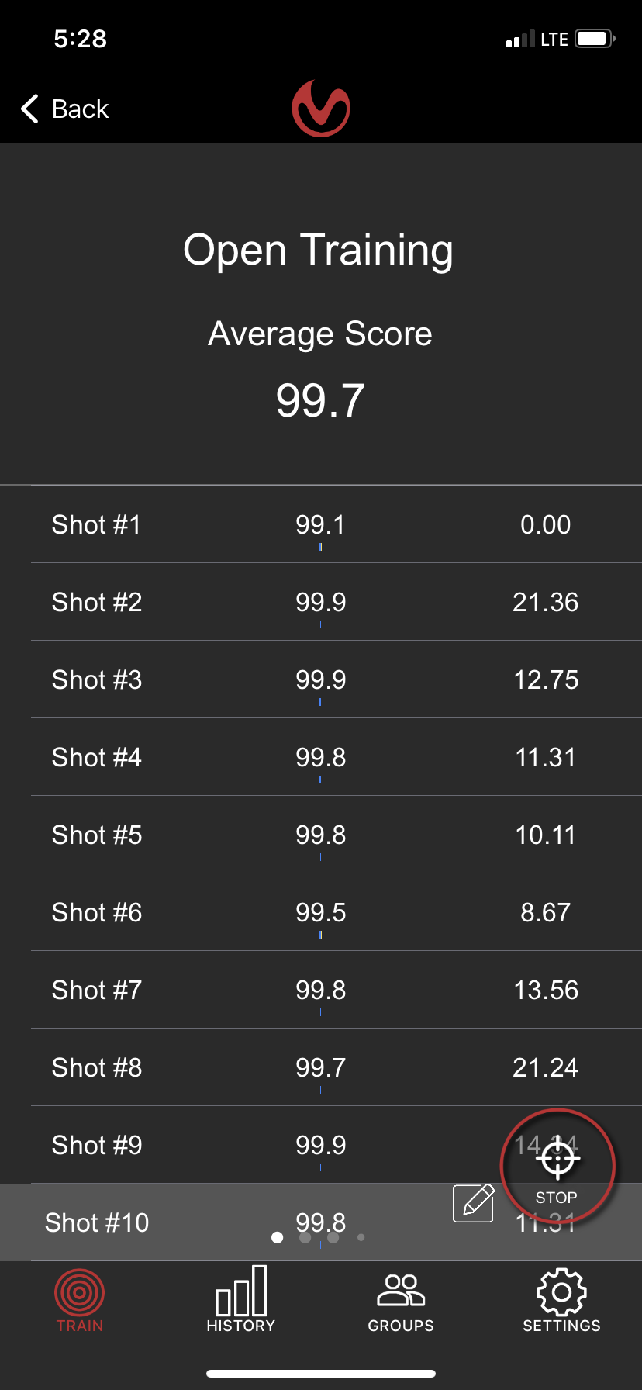
Task: Tap the pencil edit icon
Action: click(x=474, y=1203)
